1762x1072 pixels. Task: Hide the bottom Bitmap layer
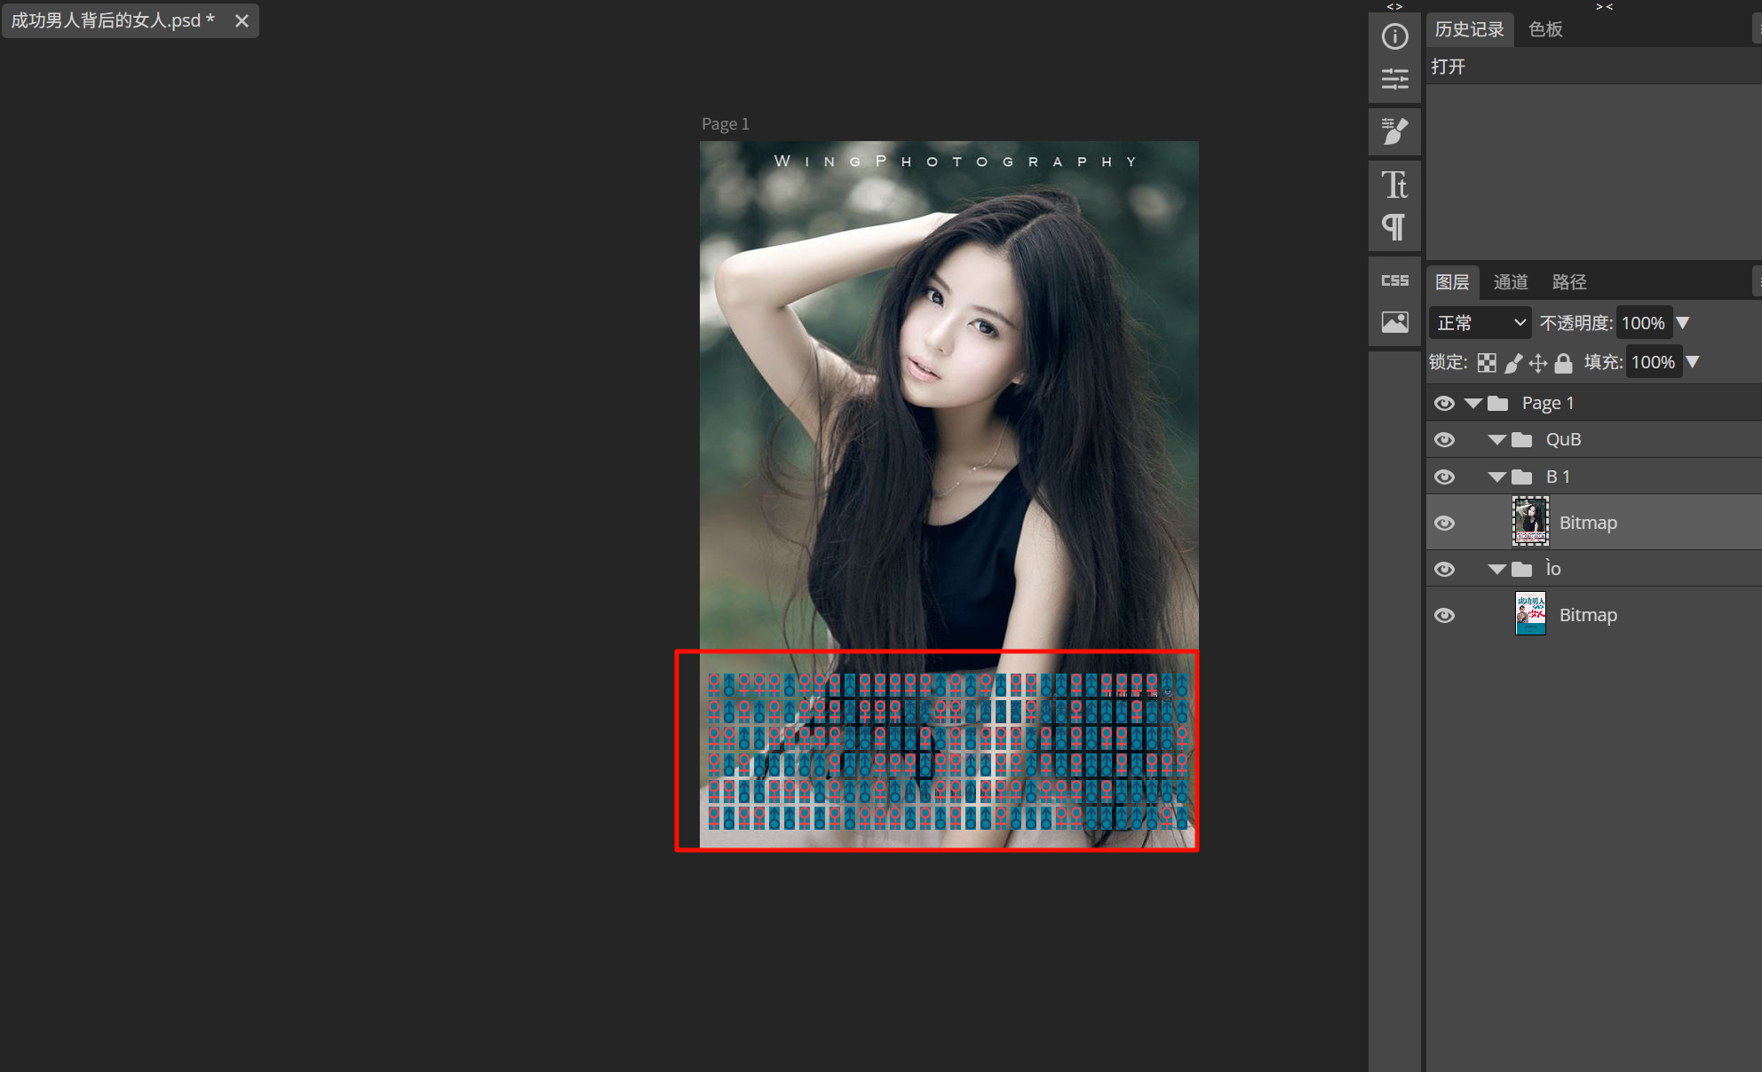click(1444, 615)
